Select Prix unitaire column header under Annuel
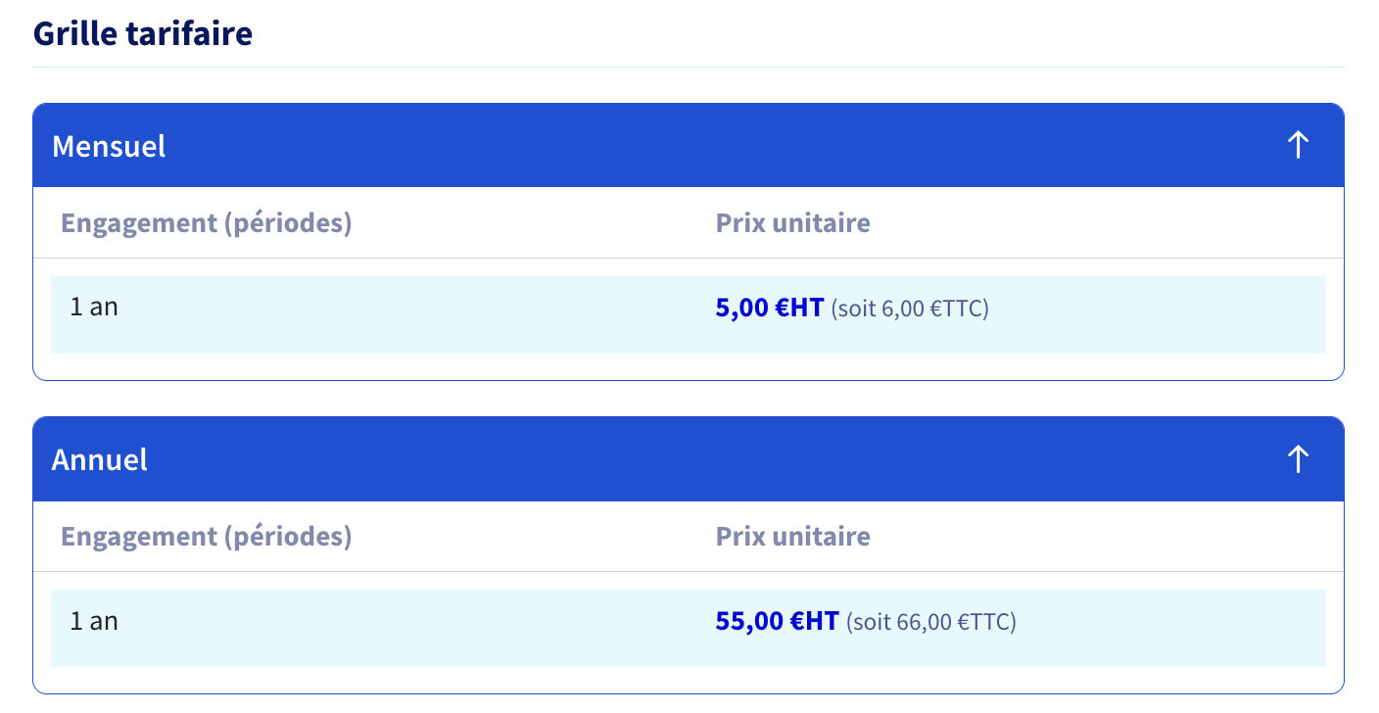Image resolution: width=1379 pixels, height=713 pixels. tap(793, 536)
